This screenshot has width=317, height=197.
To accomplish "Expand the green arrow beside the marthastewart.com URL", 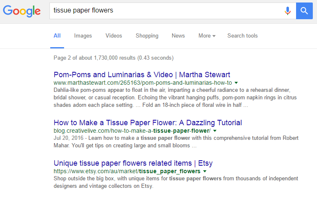I will click(x=236, y=83).
